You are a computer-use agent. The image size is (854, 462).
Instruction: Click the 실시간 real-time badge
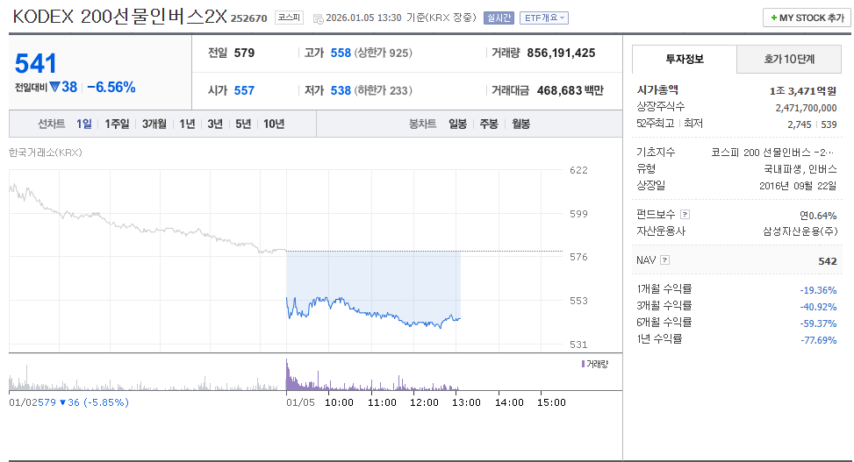tap(499, 18)
